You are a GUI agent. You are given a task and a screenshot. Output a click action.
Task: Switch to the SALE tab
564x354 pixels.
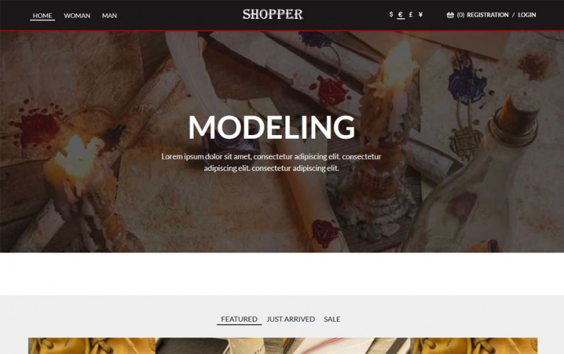332,319
